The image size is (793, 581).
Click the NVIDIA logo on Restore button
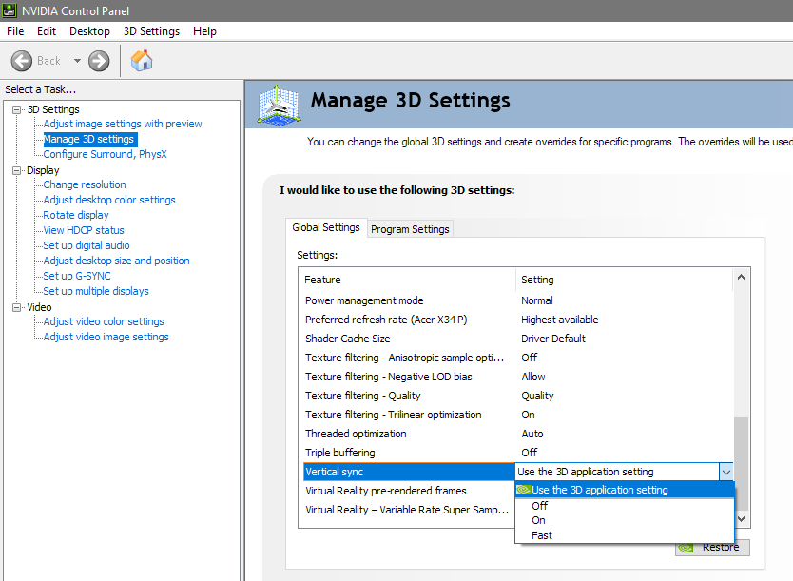tap(686, 548)
